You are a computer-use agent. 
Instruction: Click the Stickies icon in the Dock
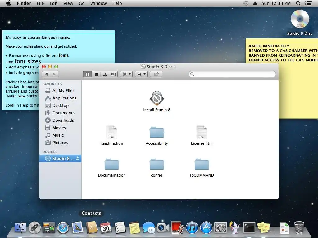(x=263, y=227)
